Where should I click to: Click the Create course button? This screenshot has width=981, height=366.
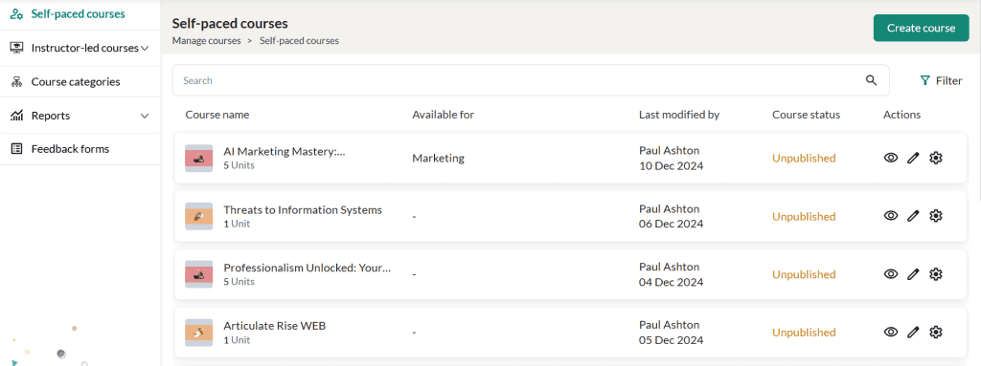(921, 28)
